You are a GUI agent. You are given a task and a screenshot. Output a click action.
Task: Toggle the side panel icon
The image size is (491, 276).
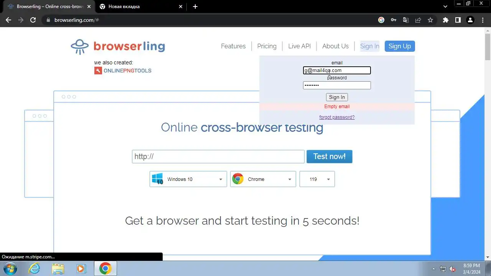(458, 20)
